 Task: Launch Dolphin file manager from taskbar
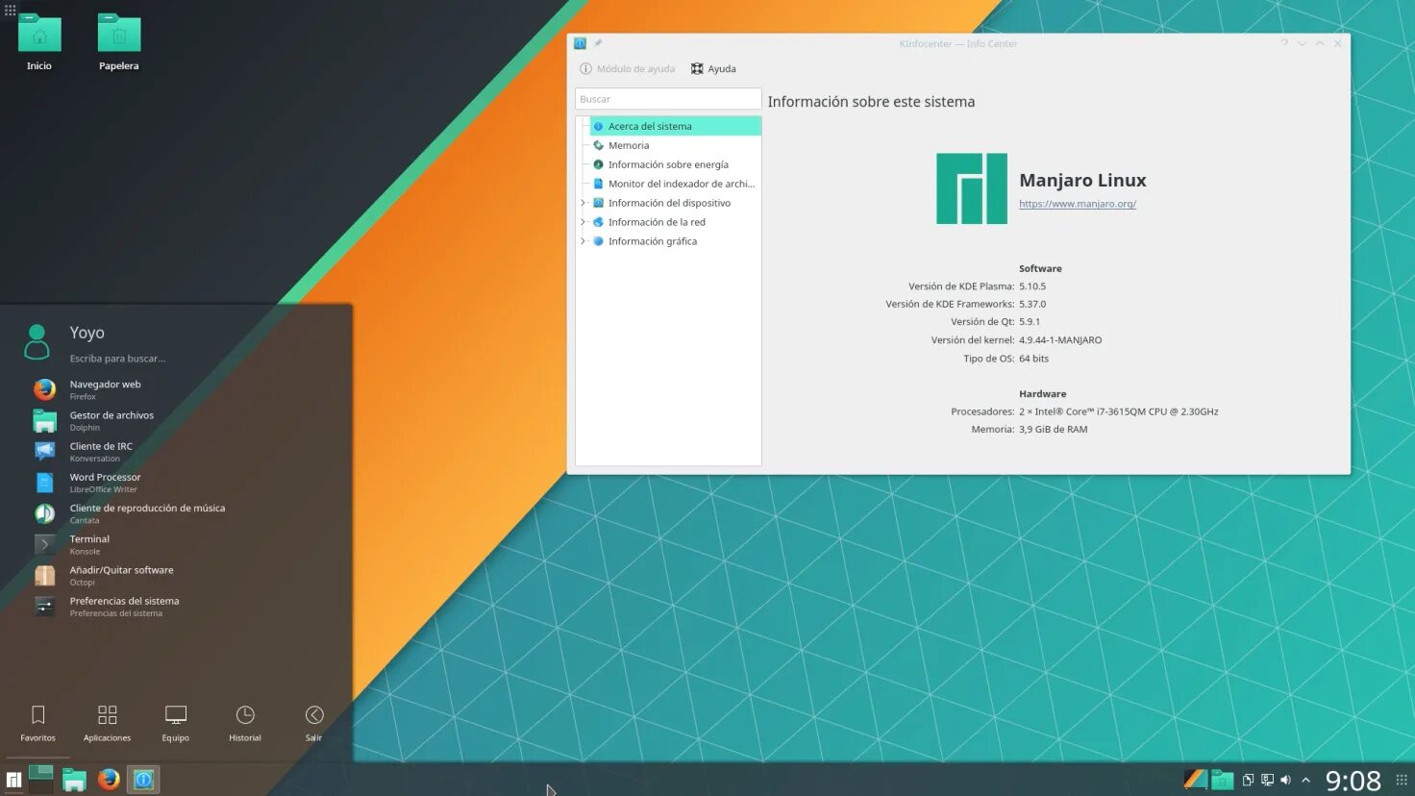(x=74, y=780)
